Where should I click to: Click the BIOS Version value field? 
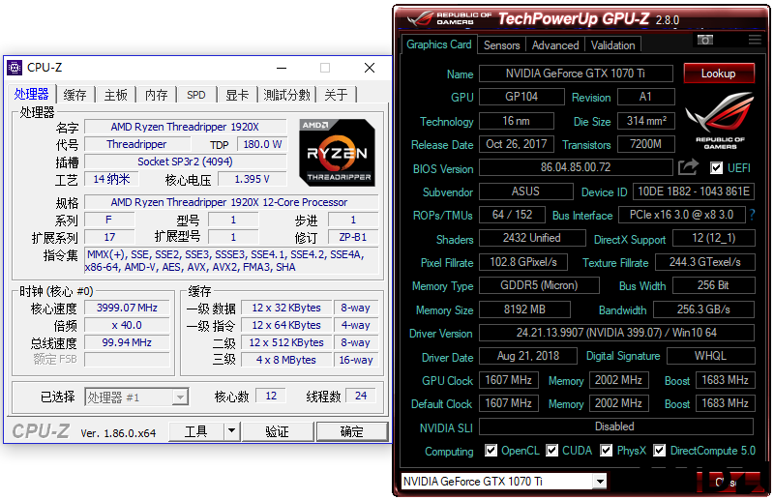click(576, 167)
